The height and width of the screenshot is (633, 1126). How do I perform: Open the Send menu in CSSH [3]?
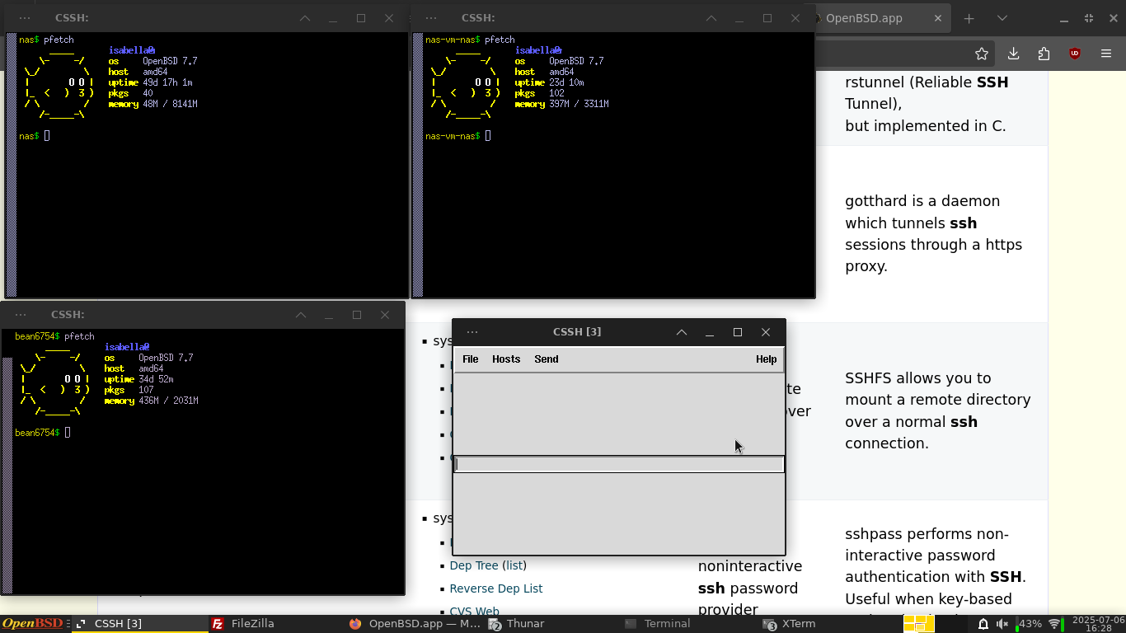[x=547, y=359]
